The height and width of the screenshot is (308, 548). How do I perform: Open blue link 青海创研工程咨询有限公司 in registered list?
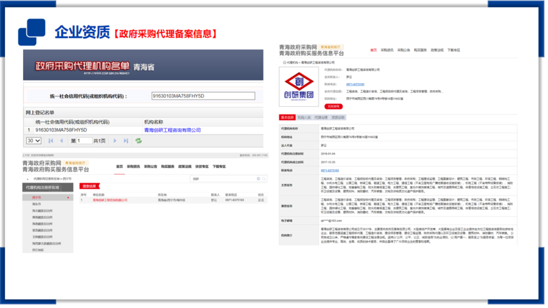(172, 130)
